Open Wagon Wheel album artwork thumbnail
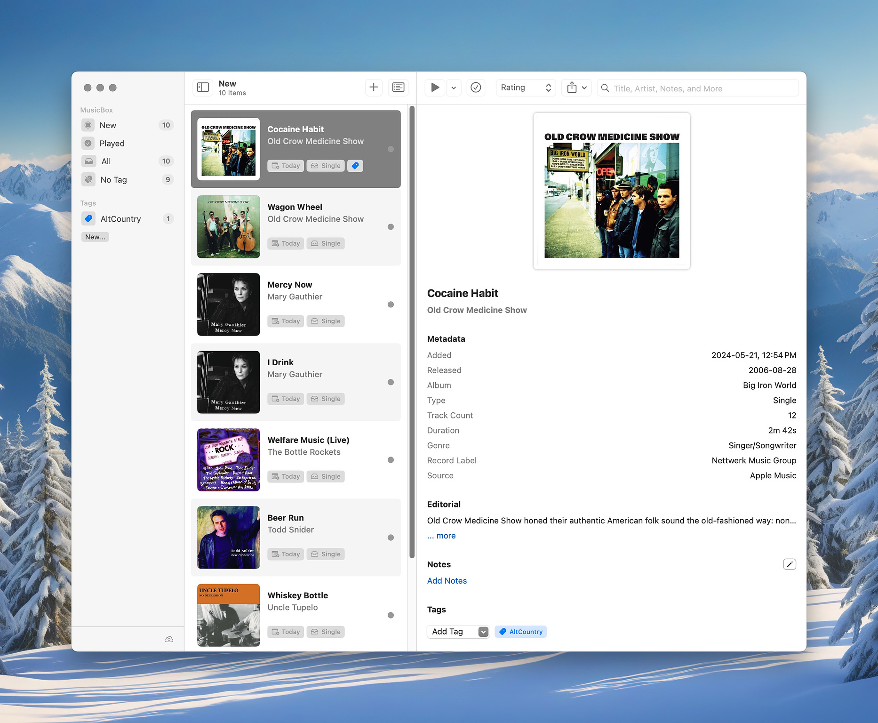The image size is (878, 723). pyautogui.click(x=228, y=227)
